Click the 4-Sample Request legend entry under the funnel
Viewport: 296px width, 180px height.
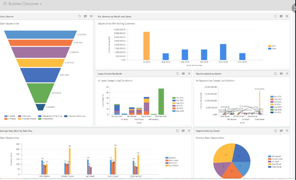click(27, 119)
